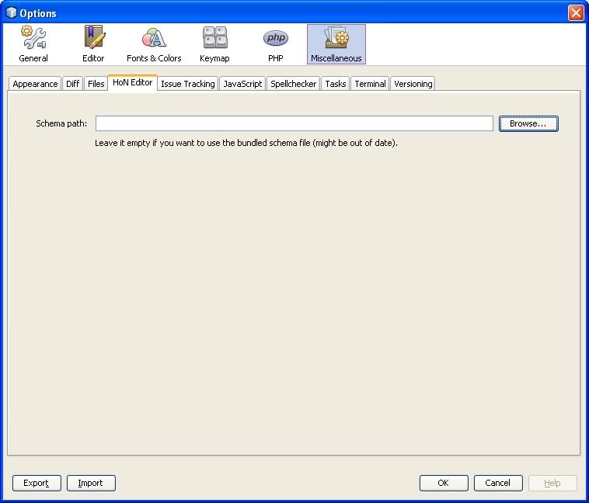Screen dimensions: 589x503
Task: Switch to the Spellchecker tab
Action: coord(293,84)
